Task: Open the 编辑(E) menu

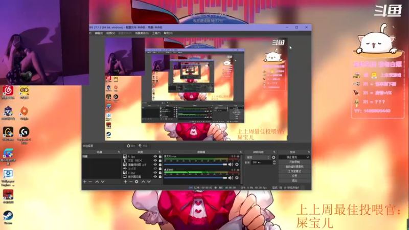Action: pyautogui.click(x=99, y=33)
